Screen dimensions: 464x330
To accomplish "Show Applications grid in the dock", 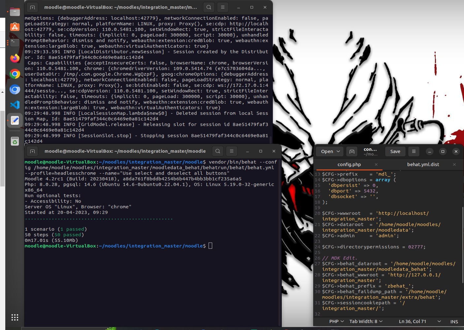I will point(15,317).
